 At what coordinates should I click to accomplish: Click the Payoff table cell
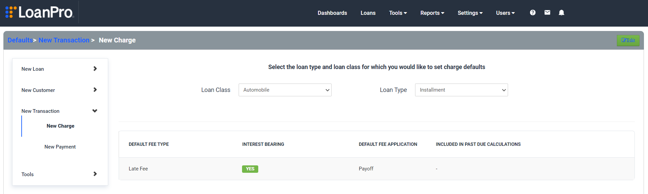click(x=366, y=169)
